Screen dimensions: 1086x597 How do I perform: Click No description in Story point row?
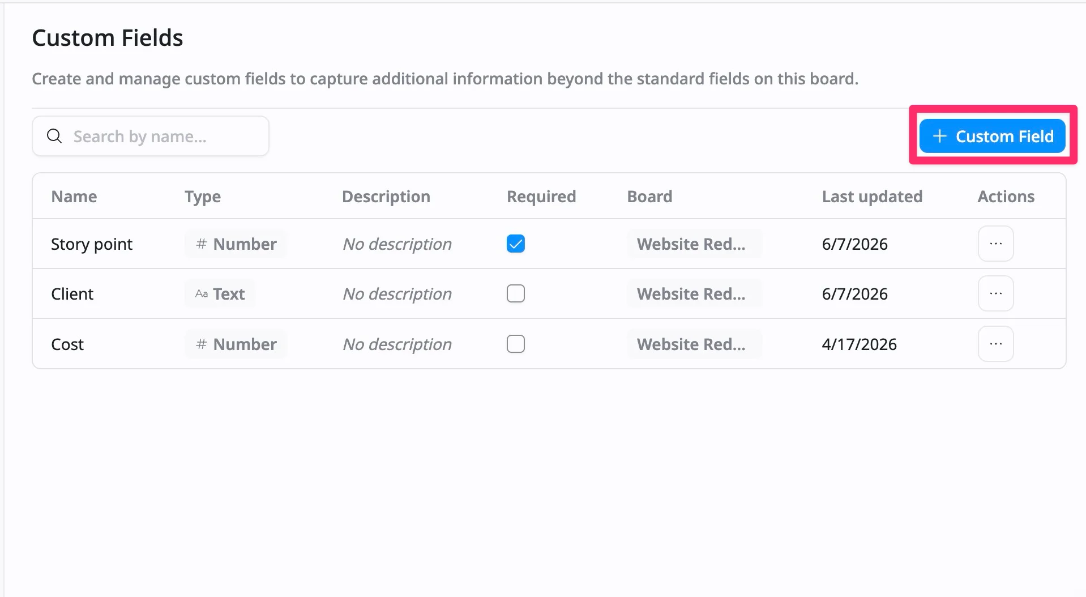(397, 244)
